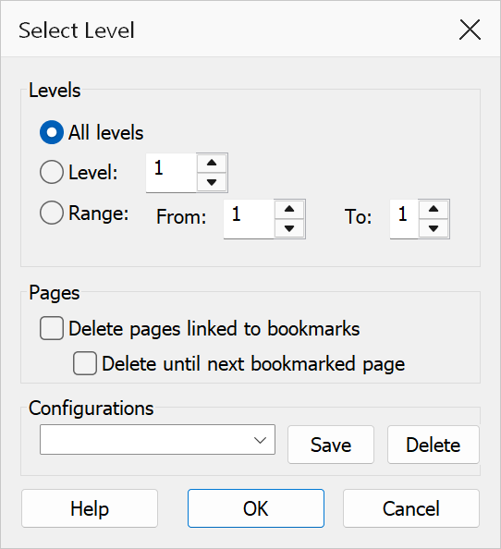Open the Configurations dropdown list
The width and height of the screenshot is (501, 549).
pos(157,440)
